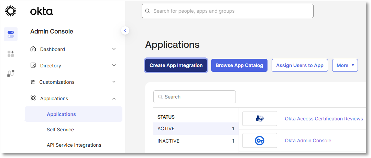Click the Customizations sliders icon

(x=33, y=82)
